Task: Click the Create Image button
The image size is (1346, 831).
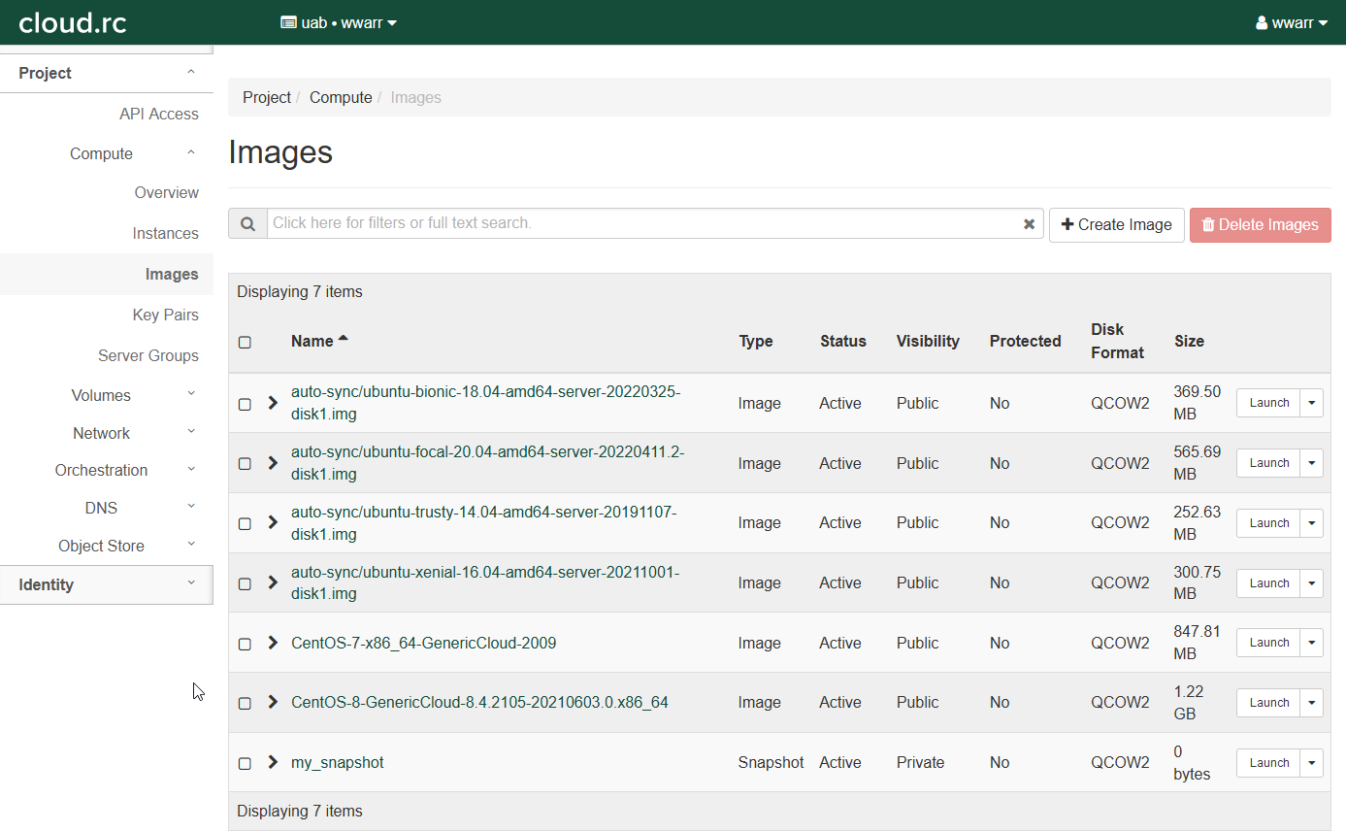Action: coord(1116,224)
